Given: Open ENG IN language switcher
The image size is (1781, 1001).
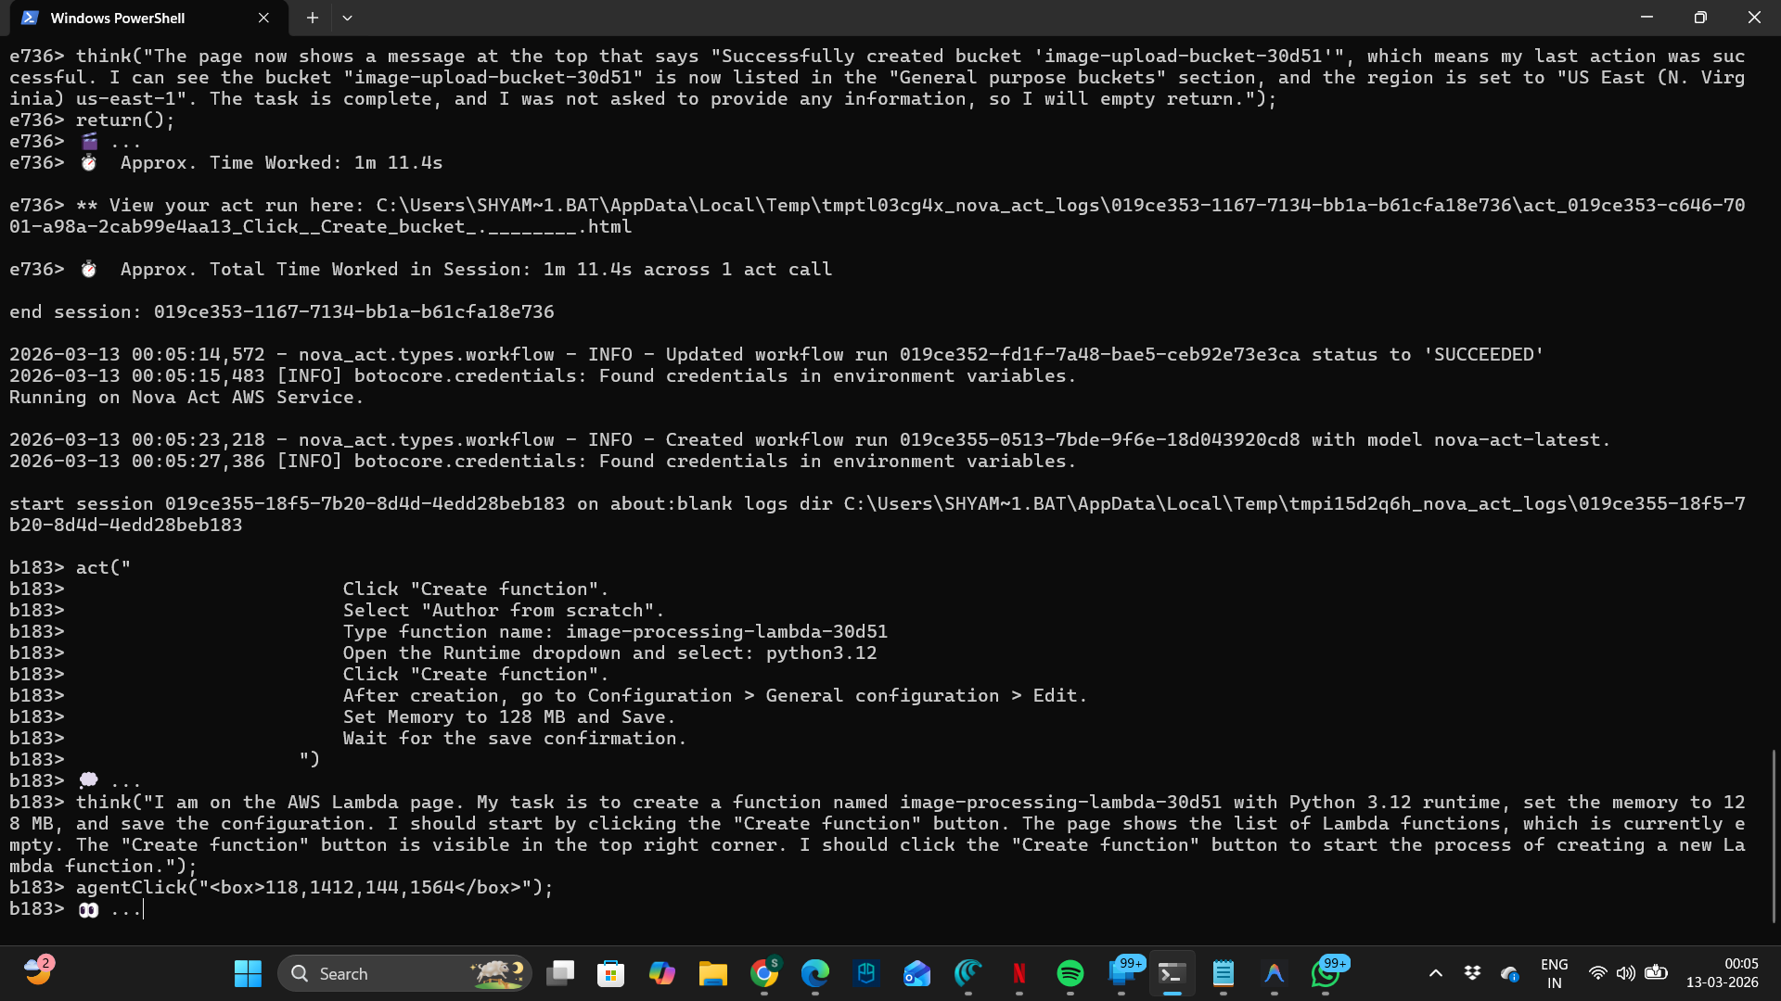Looking at the screenshot, I should [1554, 973].
